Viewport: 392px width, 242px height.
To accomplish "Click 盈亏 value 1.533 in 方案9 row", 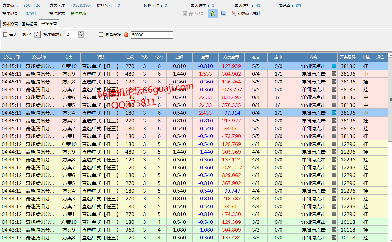I will (205, 74).
